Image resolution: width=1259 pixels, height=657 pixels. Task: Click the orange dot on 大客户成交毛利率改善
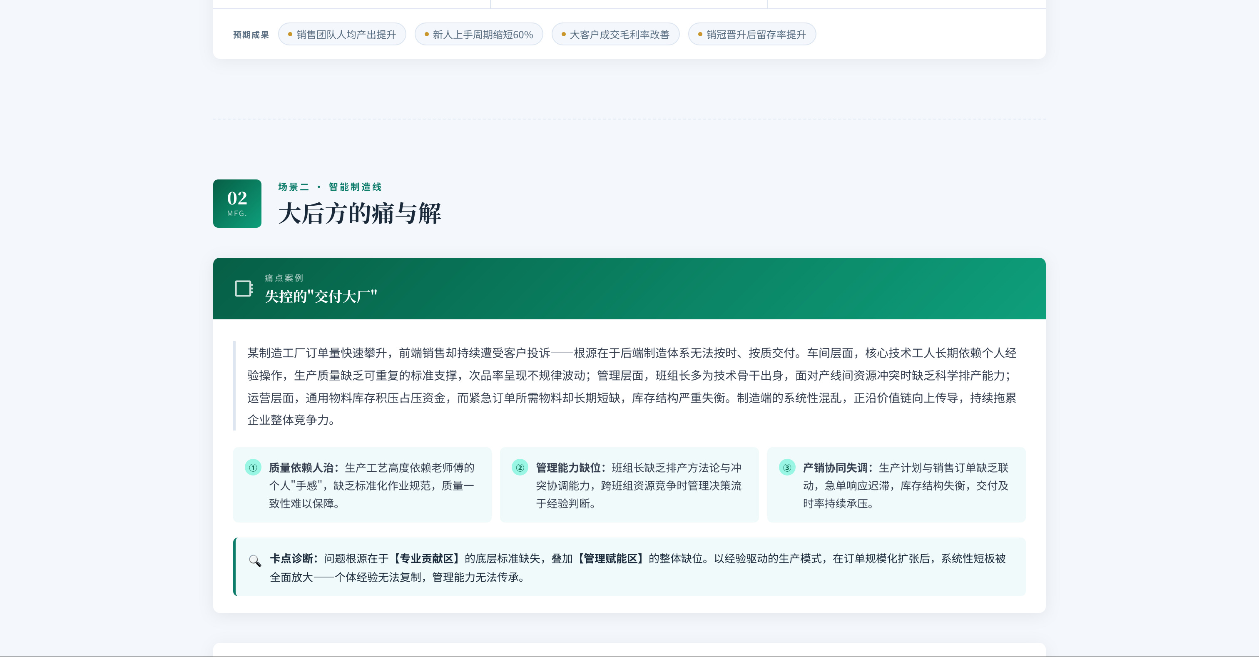(x=564, y=34)
